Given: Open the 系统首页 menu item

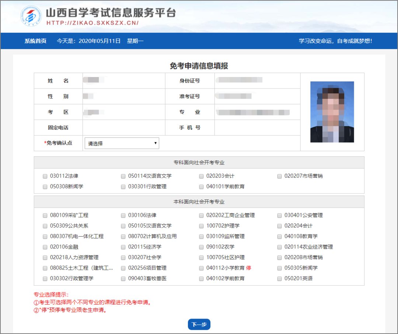Looking at the screenshot, I should tap(35, 41).
